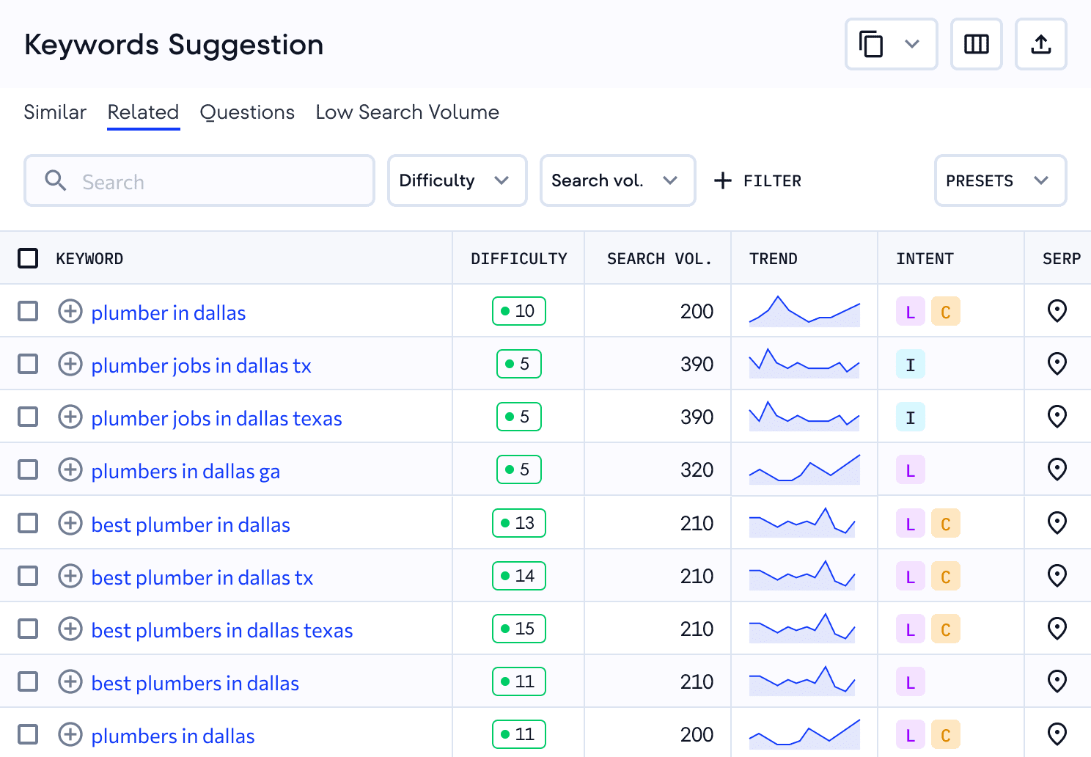Open the Search vol. filter dropdown
The image size is (1091, 757).
617,180
